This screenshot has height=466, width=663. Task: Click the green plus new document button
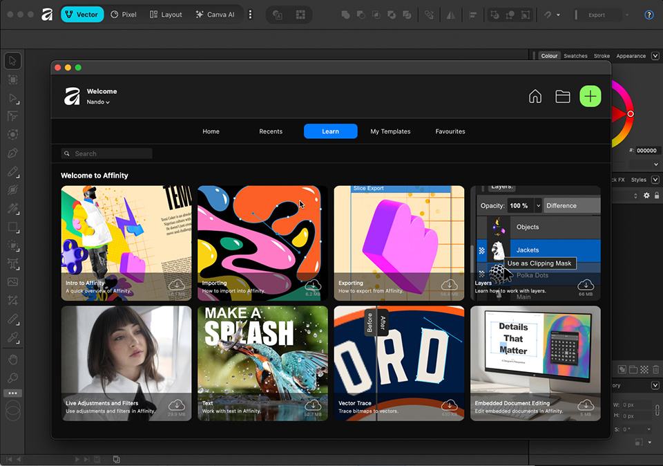click(x=590, y=97)
